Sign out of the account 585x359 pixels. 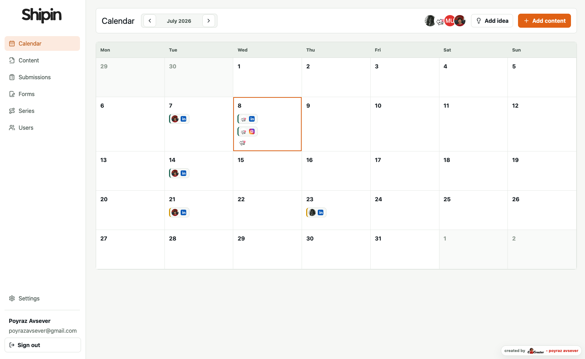(43, 345)
